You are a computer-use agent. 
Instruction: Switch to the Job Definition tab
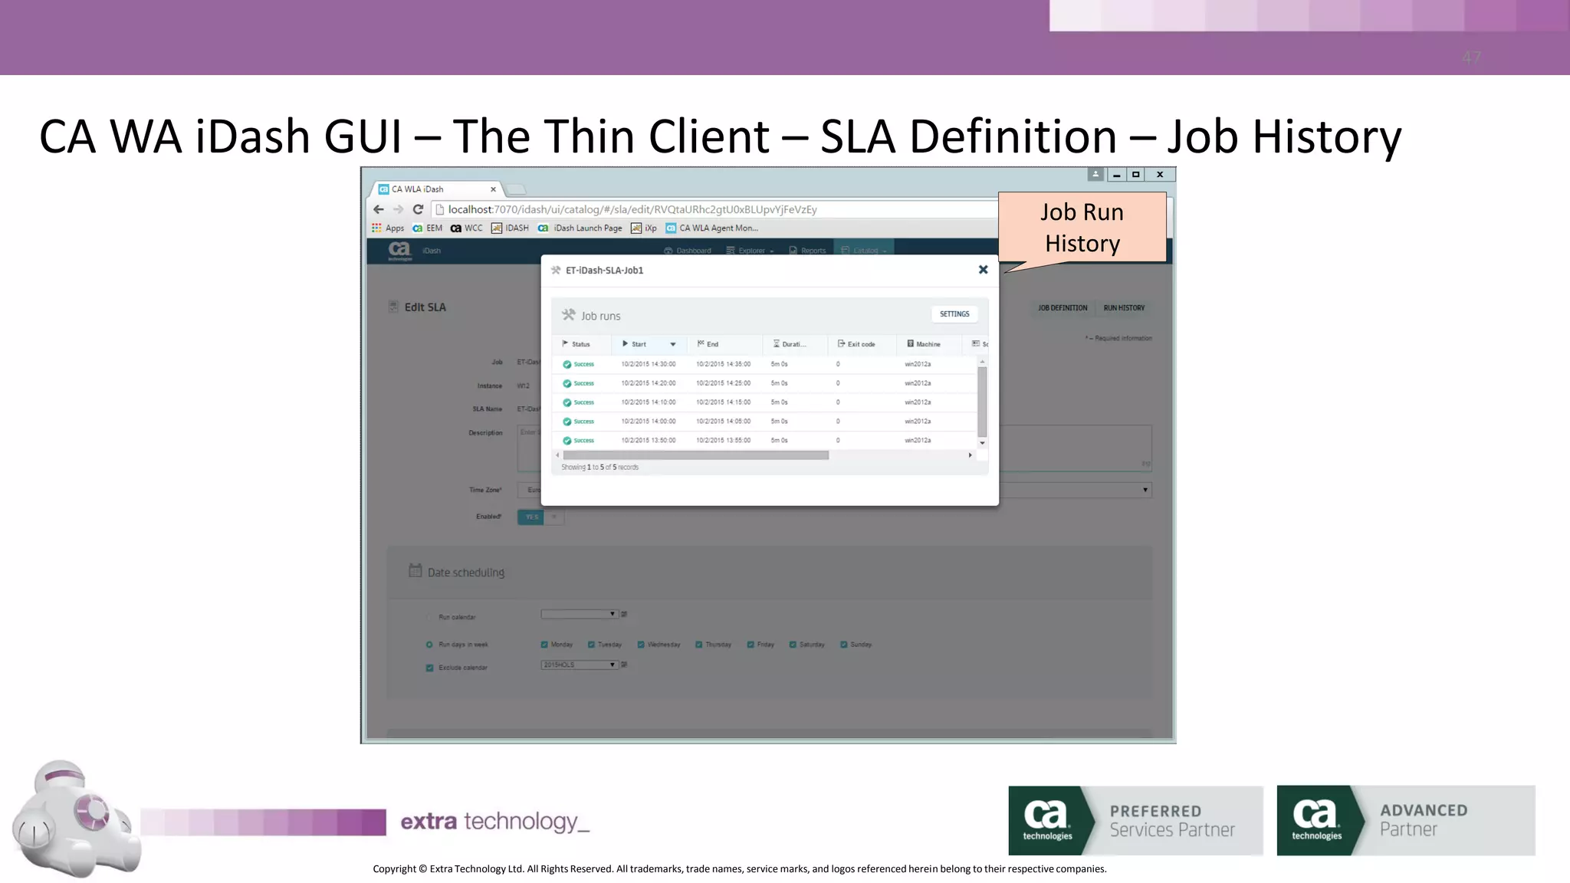pyautogui.click(x=1063, y=308)
